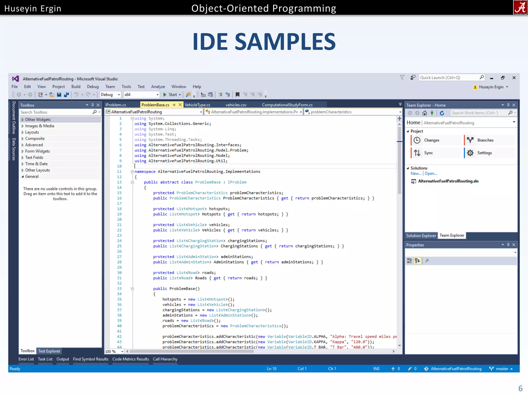Click the master branch indicator in status bar

pos(502,369)
